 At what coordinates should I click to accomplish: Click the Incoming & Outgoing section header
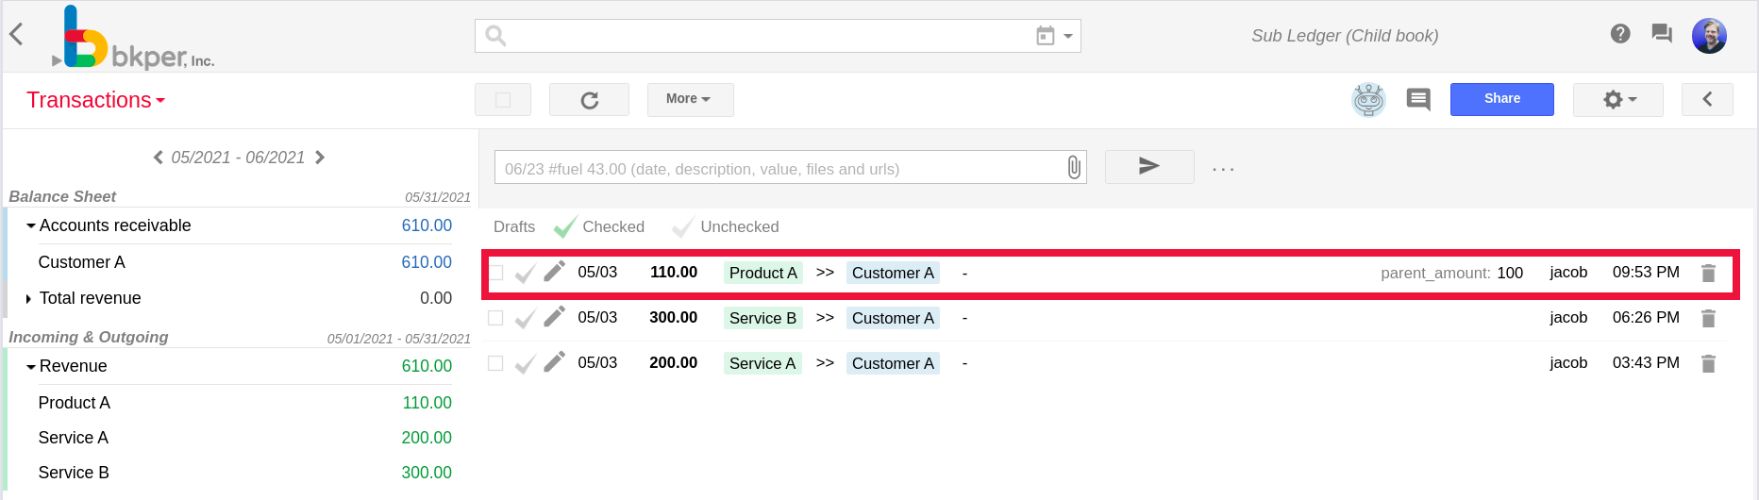(x=89, y=337)
